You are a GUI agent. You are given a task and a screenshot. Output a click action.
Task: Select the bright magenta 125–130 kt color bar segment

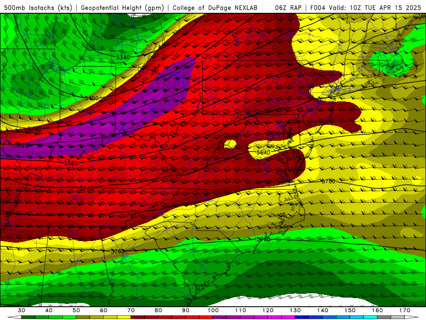pos(289,317)
